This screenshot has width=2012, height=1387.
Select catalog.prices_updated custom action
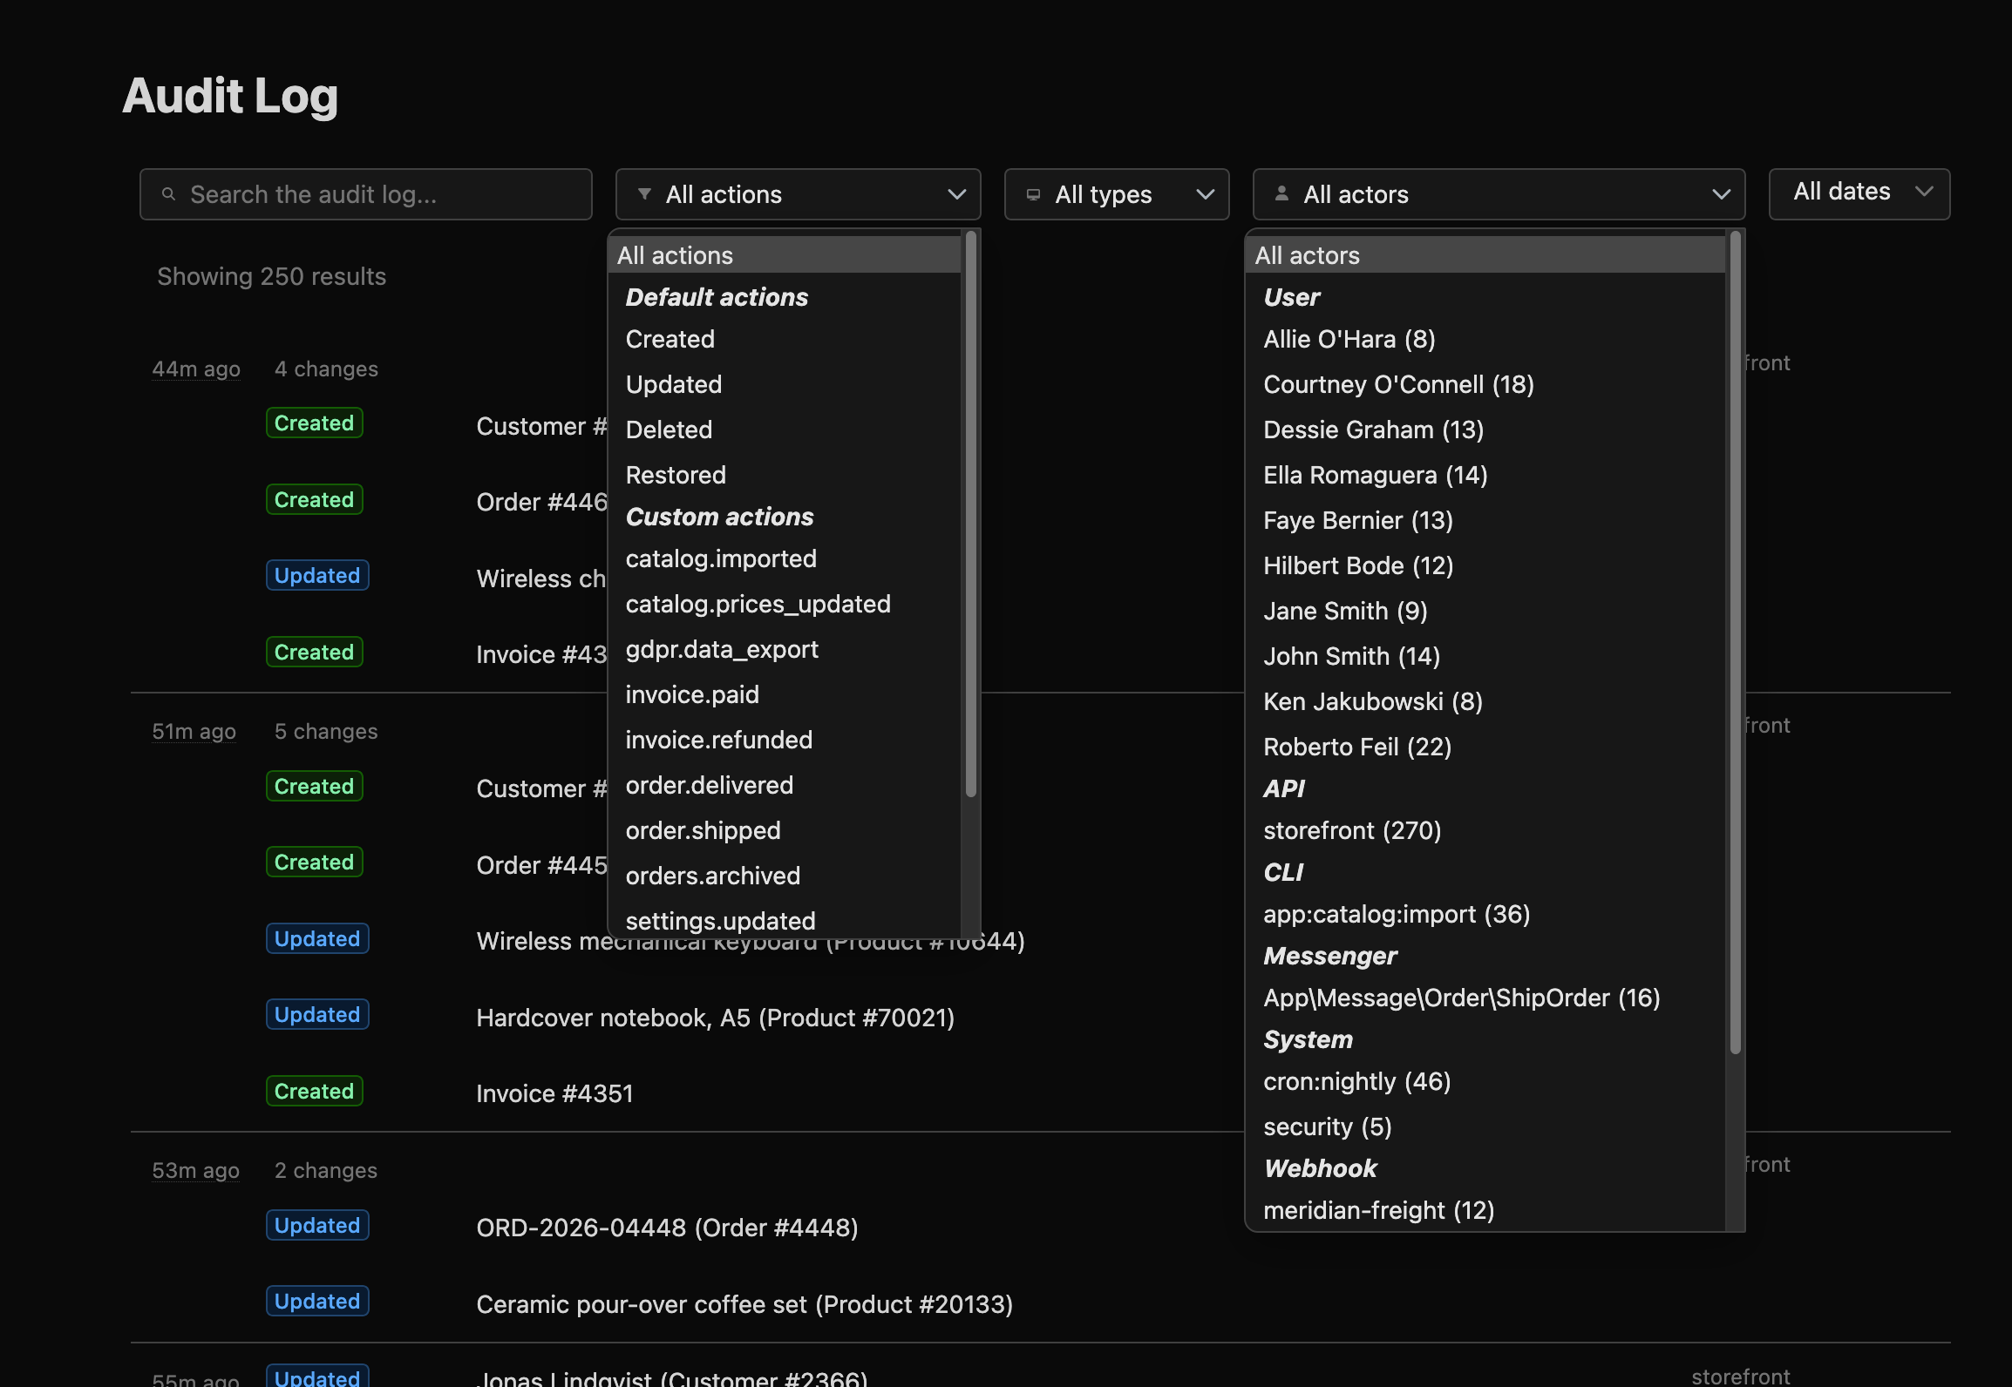point(785,604)
